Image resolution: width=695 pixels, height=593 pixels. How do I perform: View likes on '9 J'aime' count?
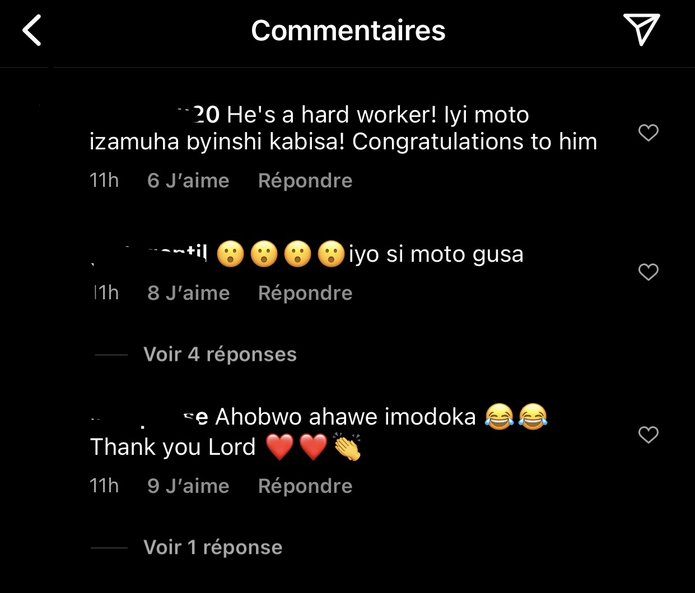coord(188,486)
